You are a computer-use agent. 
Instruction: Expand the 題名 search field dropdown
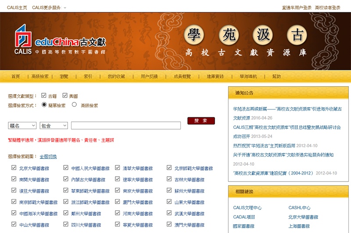point(22,126)
